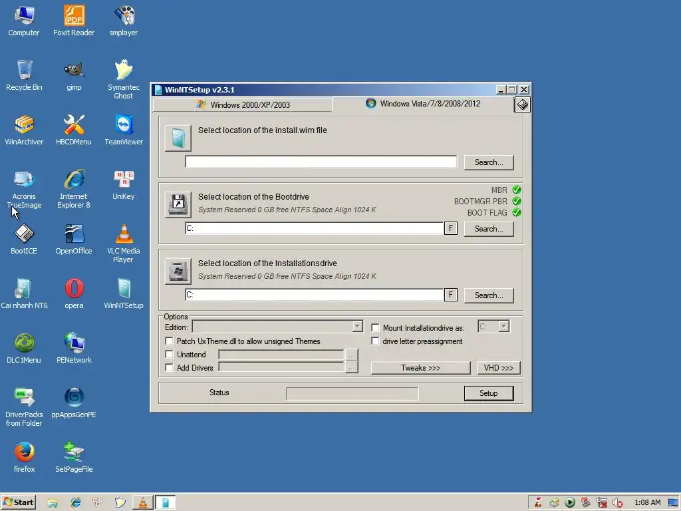The image size is (681, 511).
Task: Enable Patch UxTheme.dll unsigned themes checkbox
Action: (x=170, y=341)
